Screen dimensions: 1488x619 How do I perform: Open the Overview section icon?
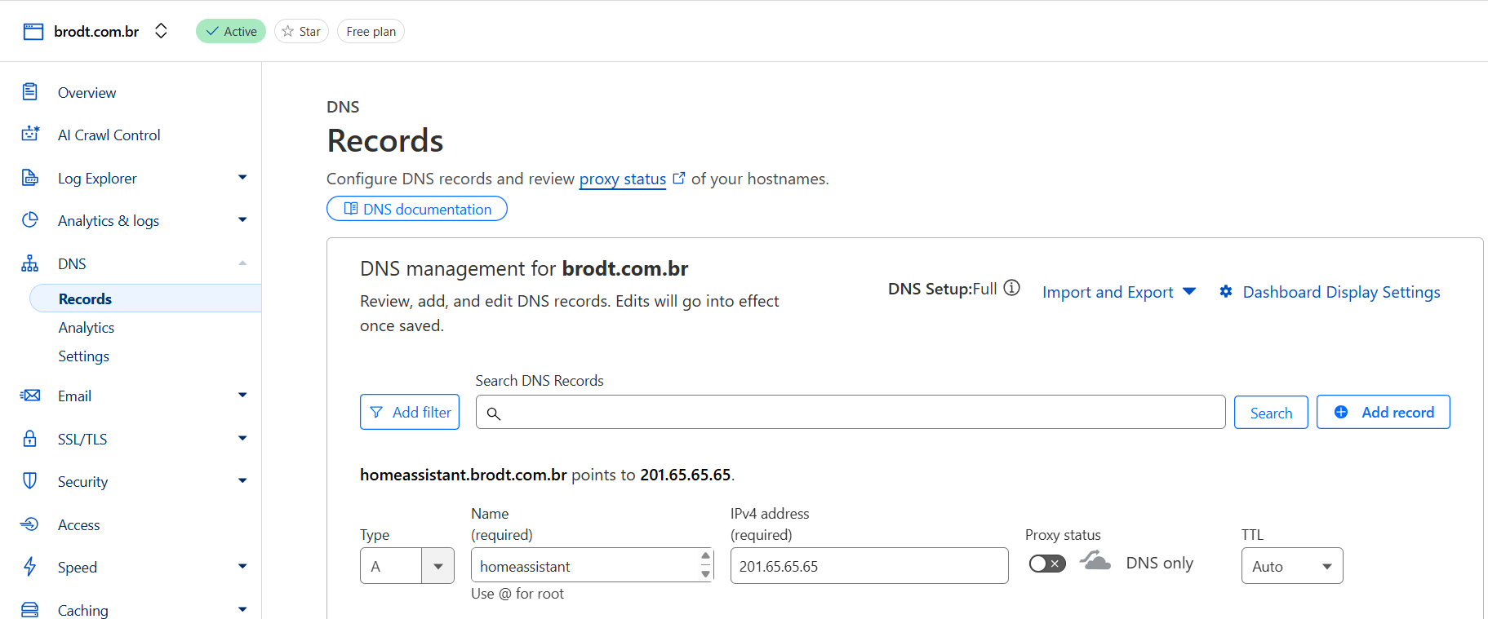[x=29, y=92]
